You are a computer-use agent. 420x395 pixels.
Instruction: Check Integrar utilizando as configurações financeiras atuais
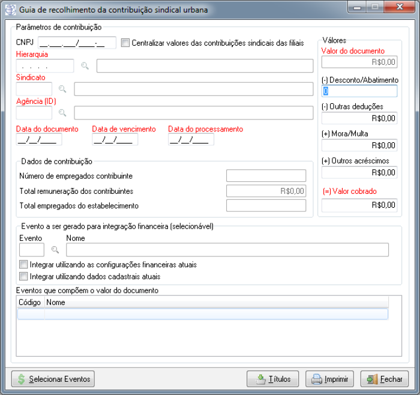23,265
